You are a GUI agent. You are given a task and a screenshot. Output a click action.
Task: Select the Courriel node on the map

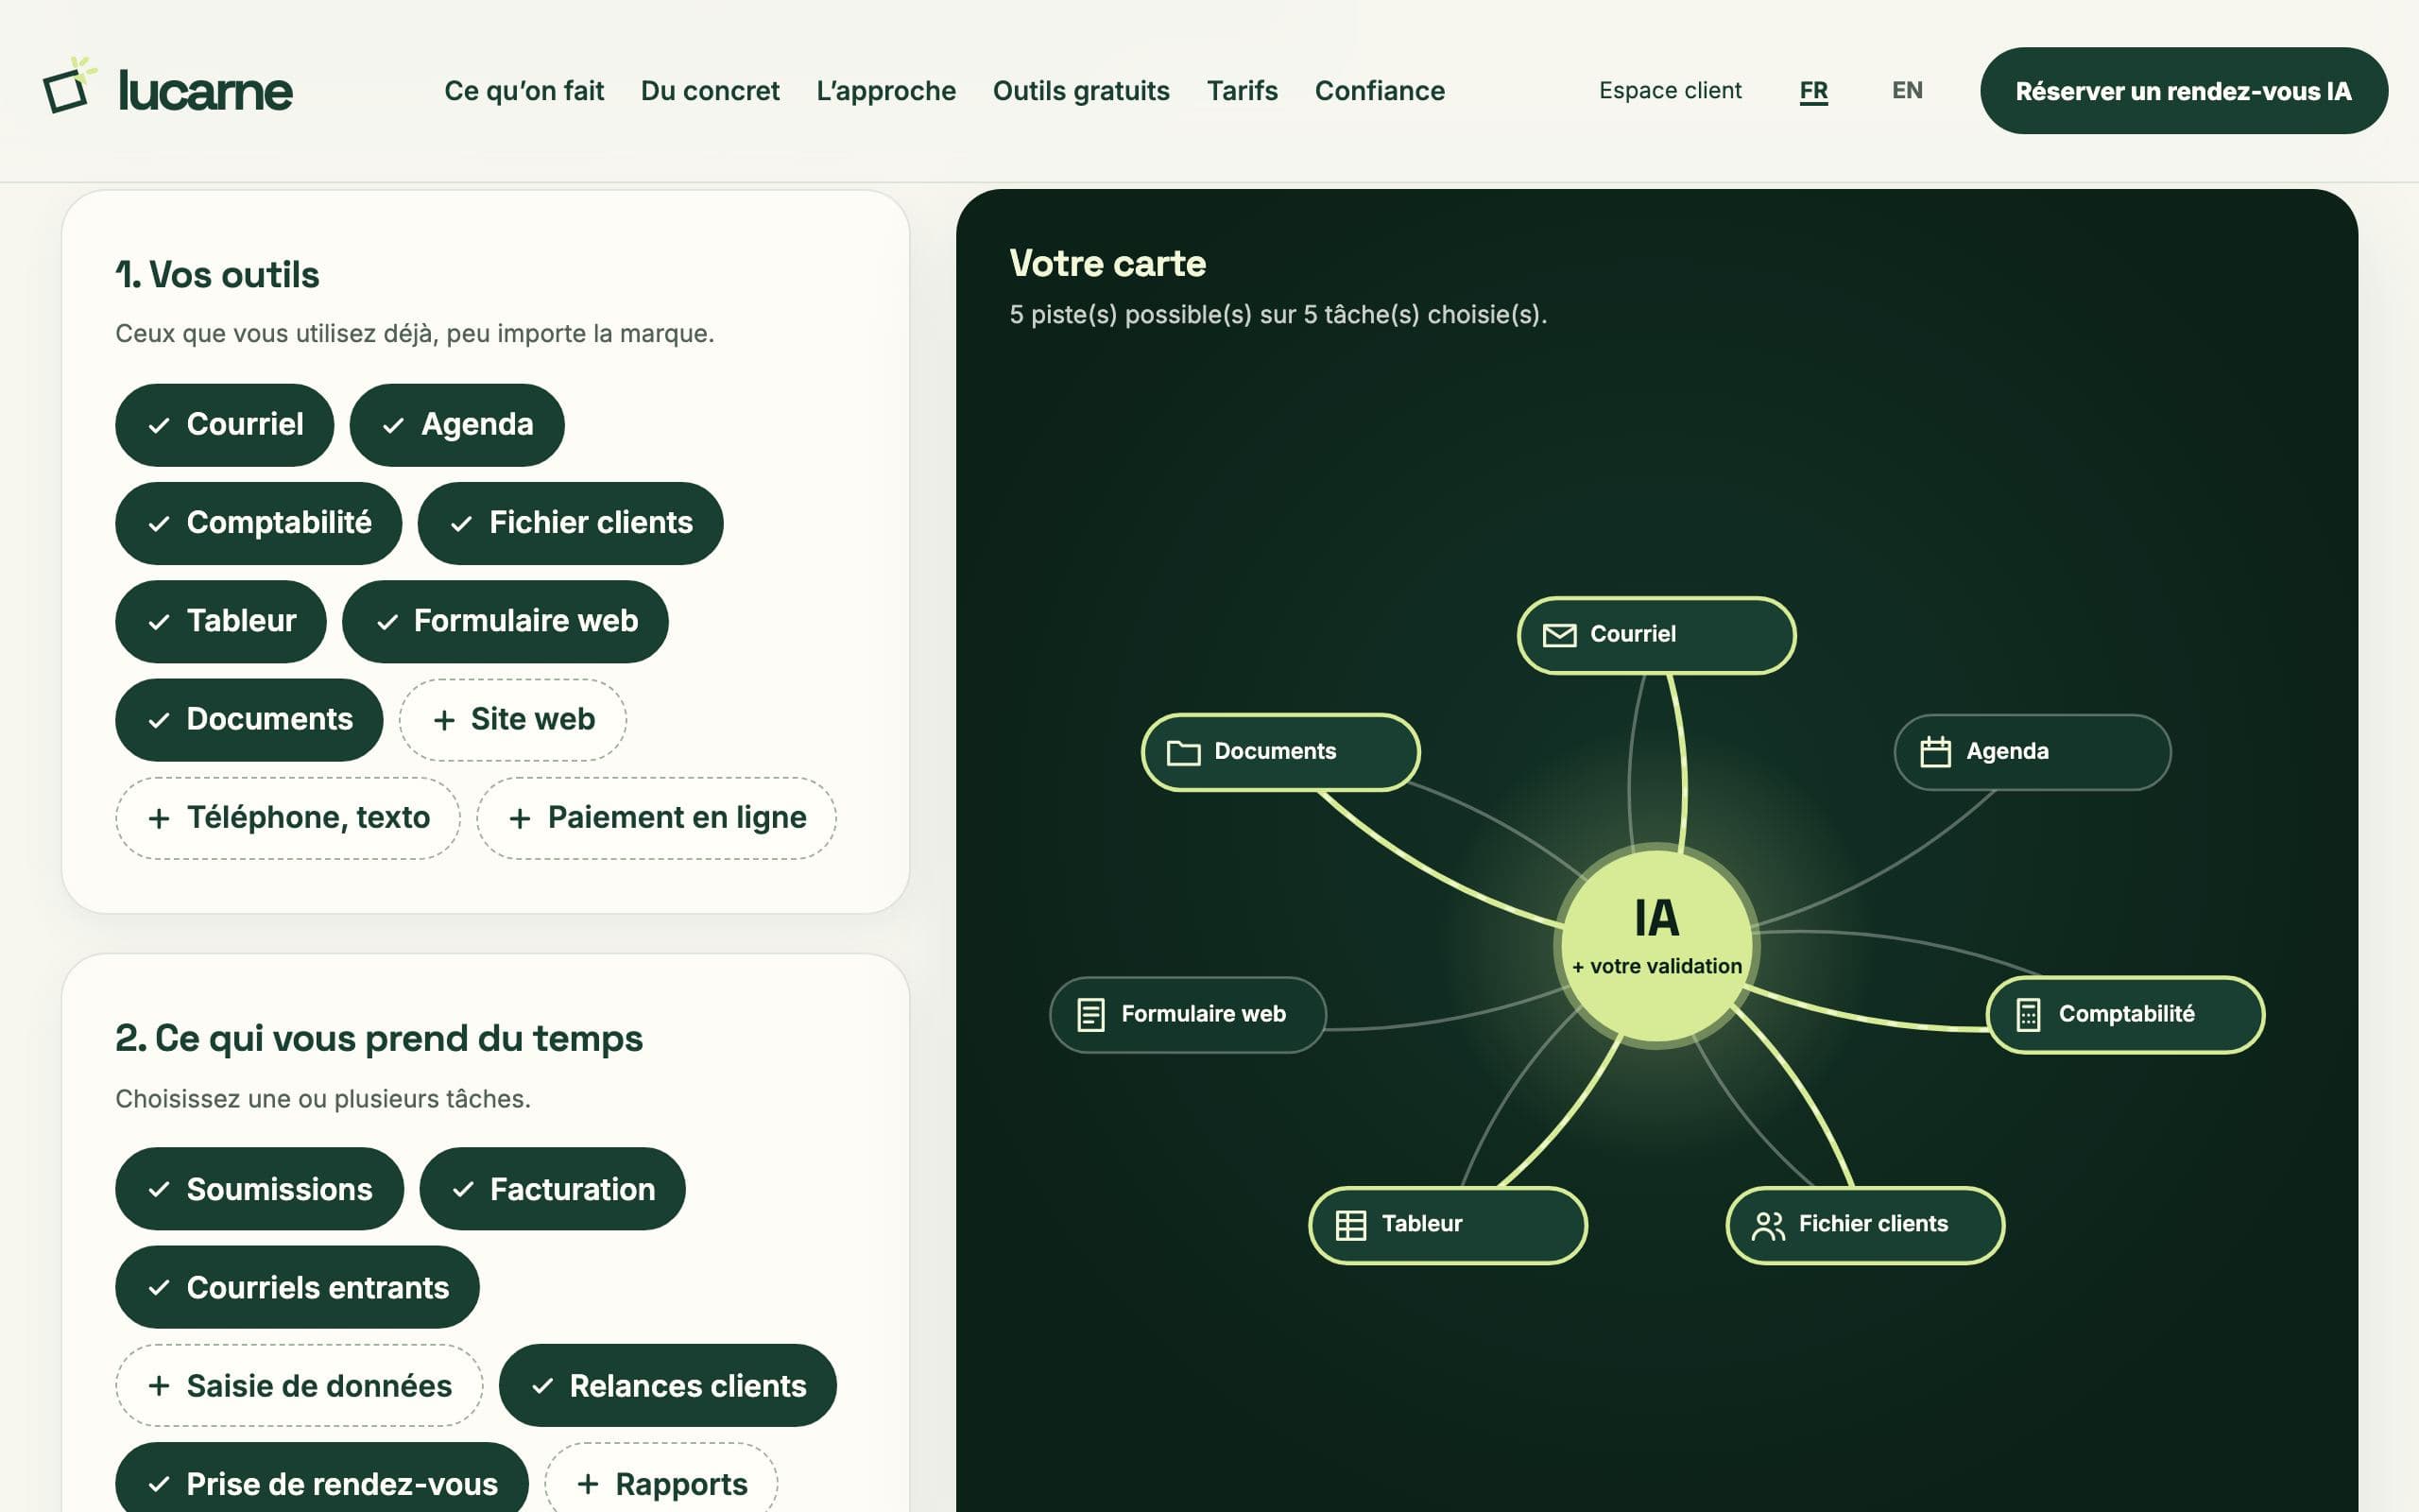click(x=1656, y=635)
